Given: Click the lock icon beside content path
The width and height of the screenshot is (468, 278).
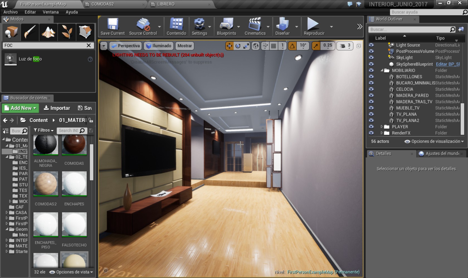Looking at the screenshot, I should (x=91, y=120).
